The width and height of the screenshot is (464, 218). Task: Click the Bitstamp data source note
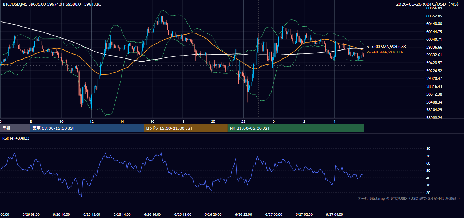(408, 198)
